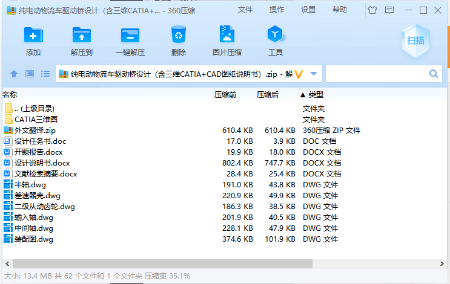450x284 pixels.
Task: Click the scrollbar right arrow
Action: click(x=442, y=263)
